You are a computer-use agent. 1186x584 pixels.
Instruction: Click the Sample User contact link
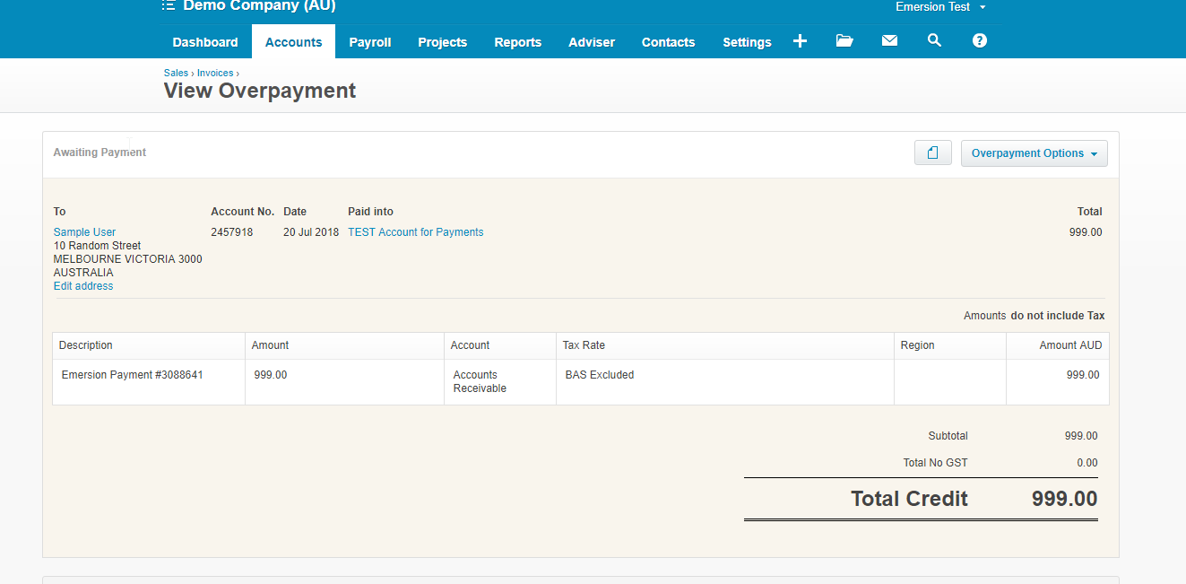(84, 232)
